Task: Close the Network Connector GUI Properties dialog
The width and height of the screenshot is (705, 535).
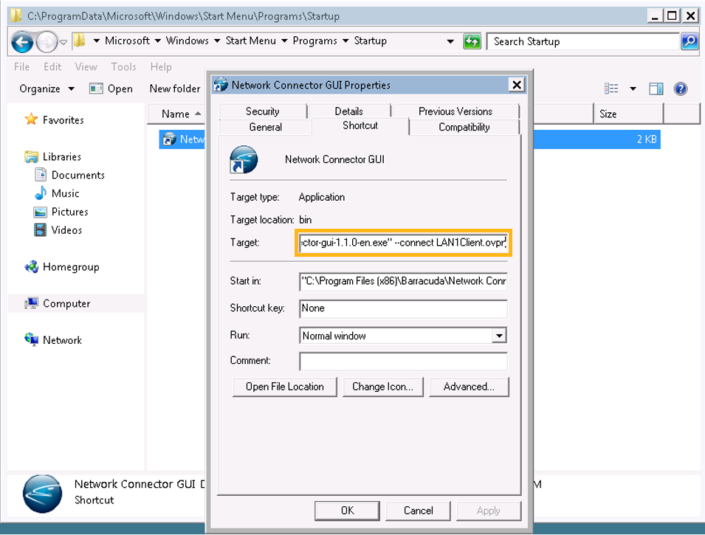Action: (x=517, y=85)
